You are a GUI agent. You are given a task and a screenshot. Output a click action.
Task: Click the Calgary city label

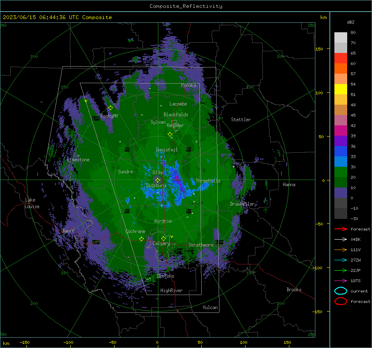pyautogui.click(x=161, y=244)
